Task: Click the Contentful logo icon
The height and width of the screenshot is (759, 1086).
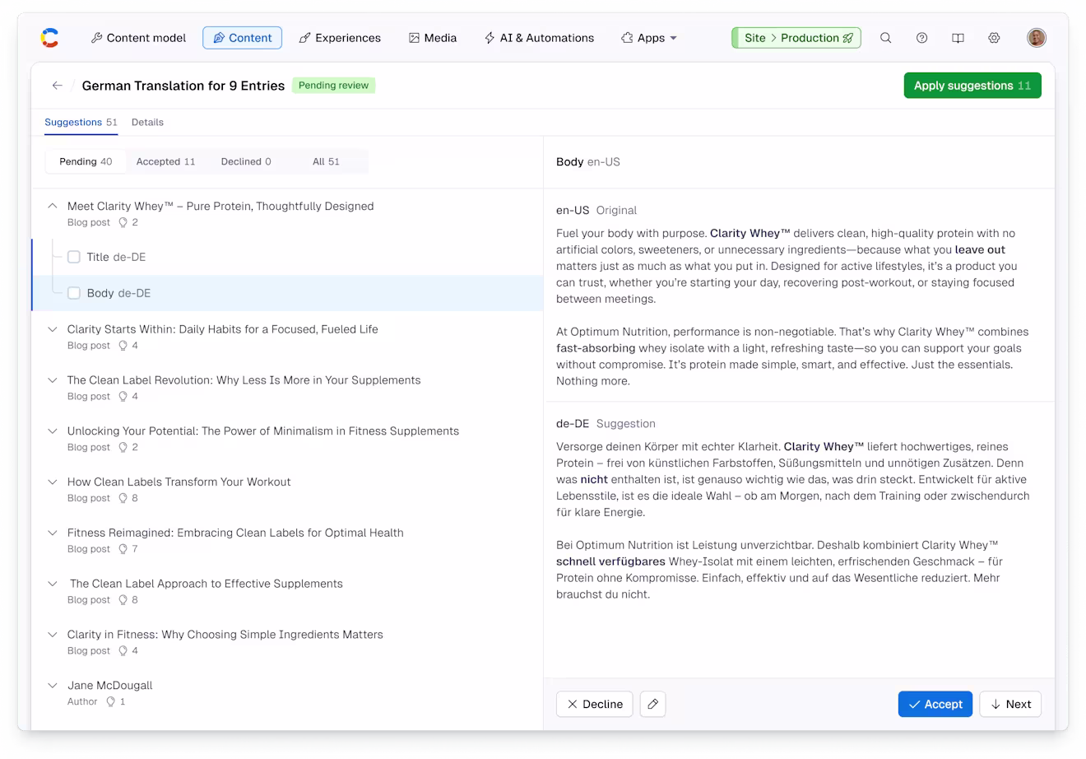Action: 49,38
